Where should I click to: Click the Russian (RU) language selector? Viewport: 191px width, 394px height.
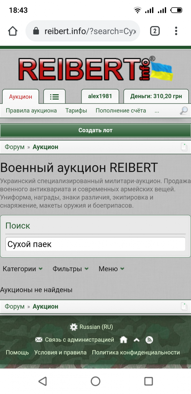pos(91,327)
